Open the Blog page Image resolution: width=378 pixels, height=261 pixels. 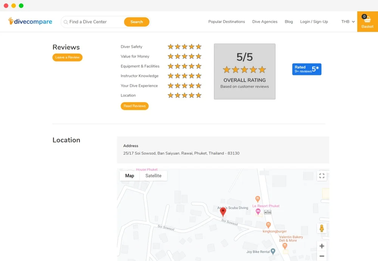[x=289, y=22]
